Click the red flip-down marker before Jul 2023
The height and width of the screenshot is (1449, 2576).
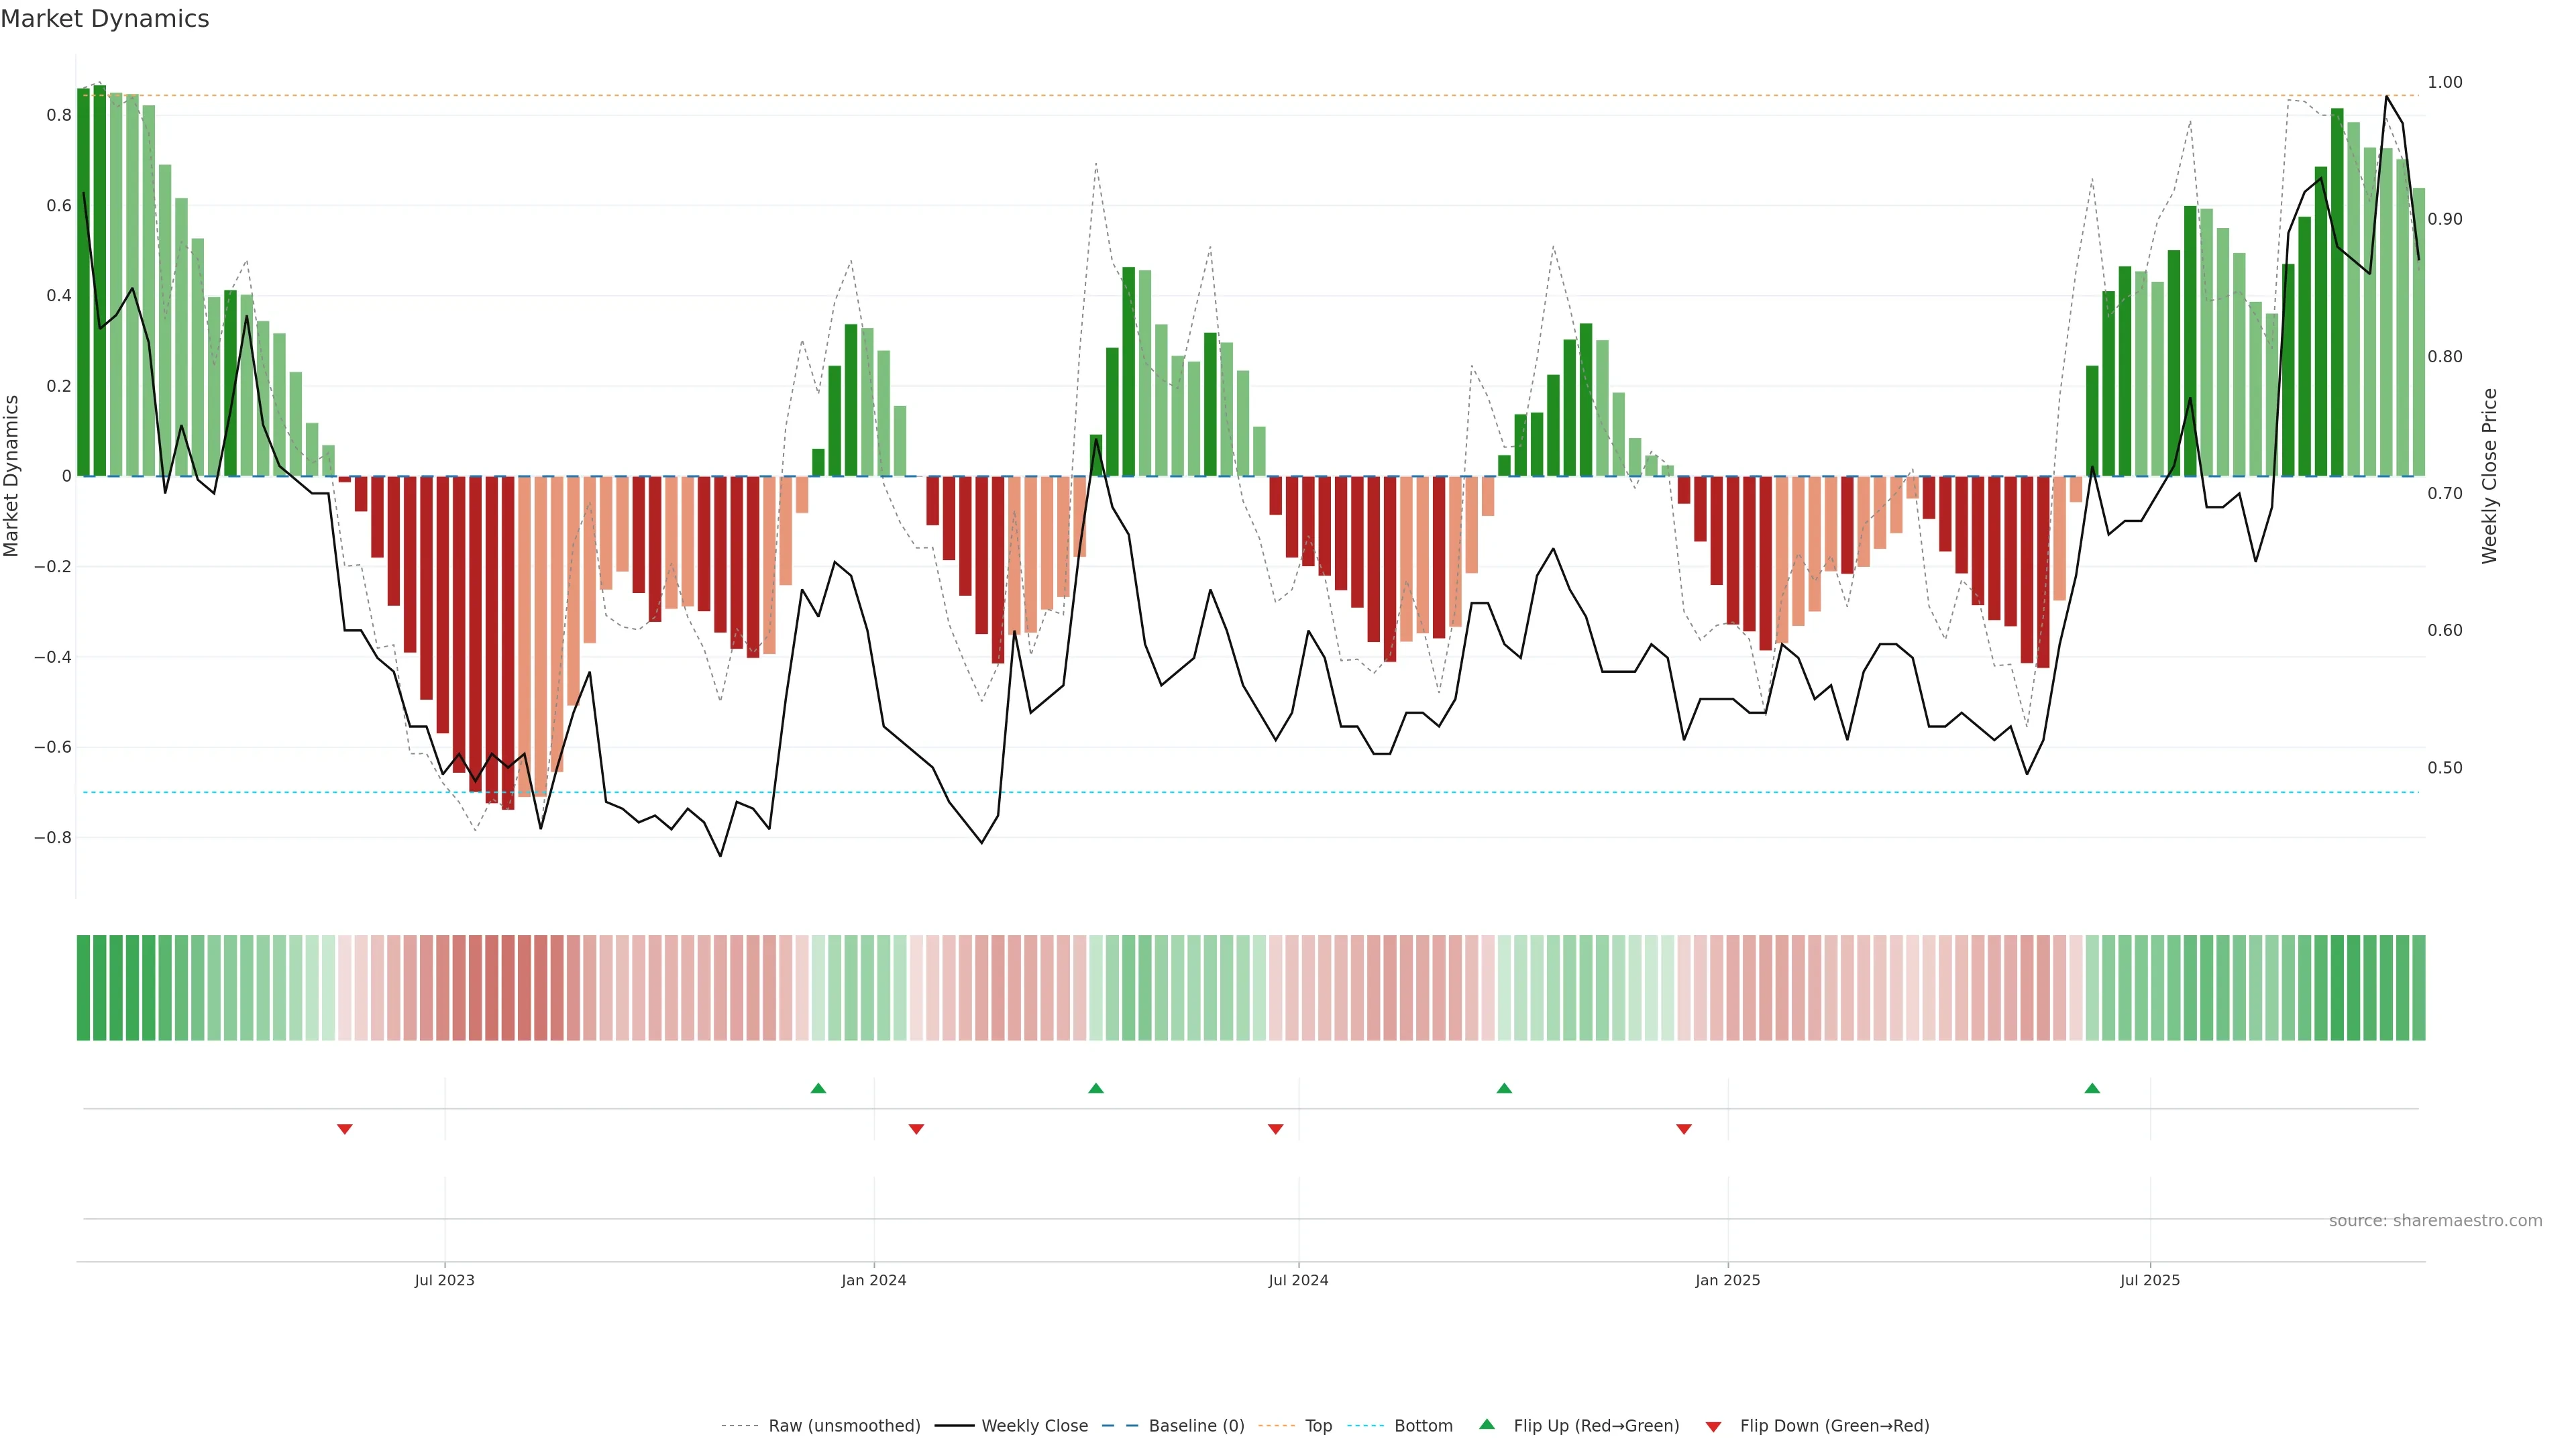point(345,1129)
